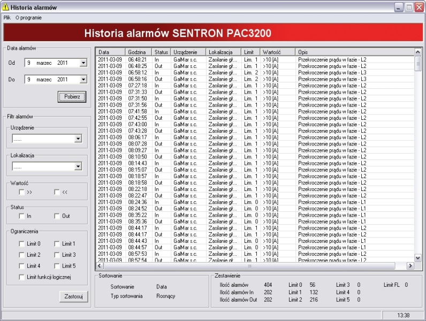This screenshot has height=321, width=426.
Task: Tick the Limit 5 checkbox
Action: pos(57,266)
